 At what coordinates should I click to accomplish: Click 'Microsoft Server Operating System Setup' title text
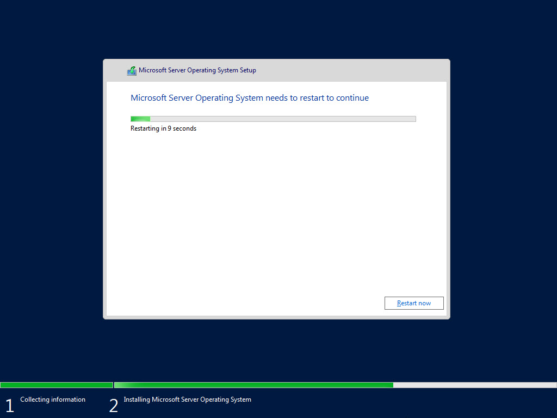click(x=197, y=70)
